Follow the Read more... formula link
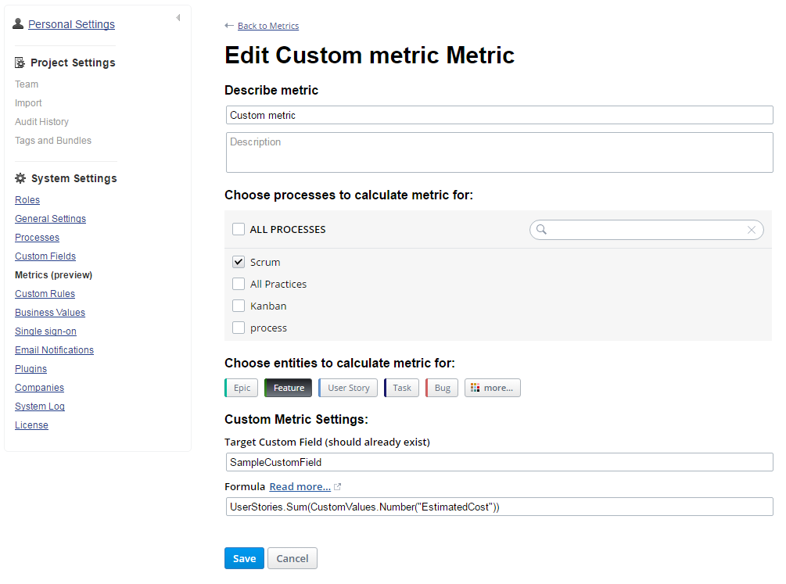Viewport: 786px width, 584px height. point(298,486)
